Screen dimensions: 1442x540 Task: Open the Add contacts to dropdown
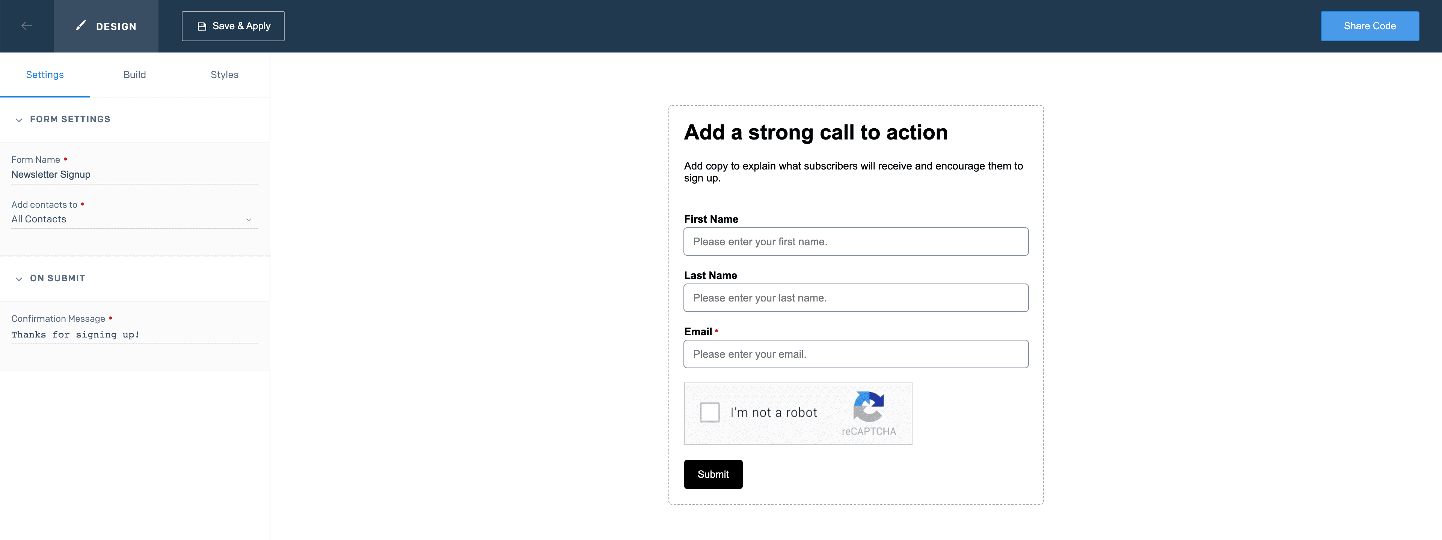coord(249,220)
